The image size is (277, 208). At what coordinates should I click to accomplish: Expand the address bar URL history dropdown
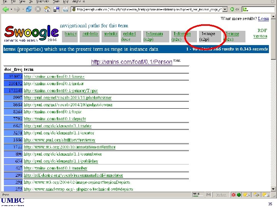tap(225, 9)
